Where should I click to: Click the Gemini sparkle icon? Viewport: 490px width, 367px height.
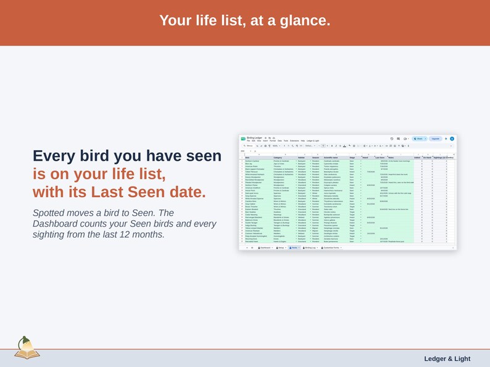446,139
